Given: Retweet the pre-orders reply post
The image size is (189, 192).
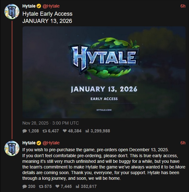Looking at the screenshot, I should (41, 186).
